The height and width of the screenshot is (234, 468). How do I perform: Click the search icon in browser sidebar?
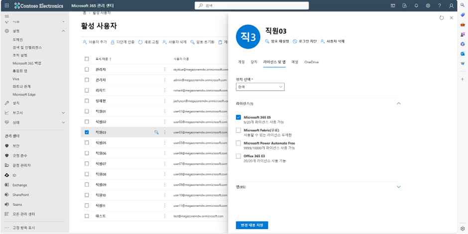click(463, 5)
